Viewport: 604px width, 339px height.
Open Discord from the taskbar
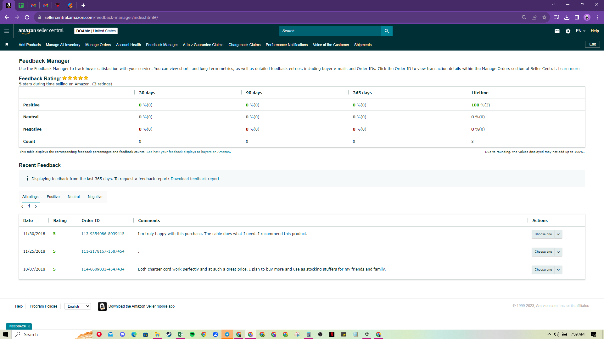pyautogui.click(x=122, y=334)
